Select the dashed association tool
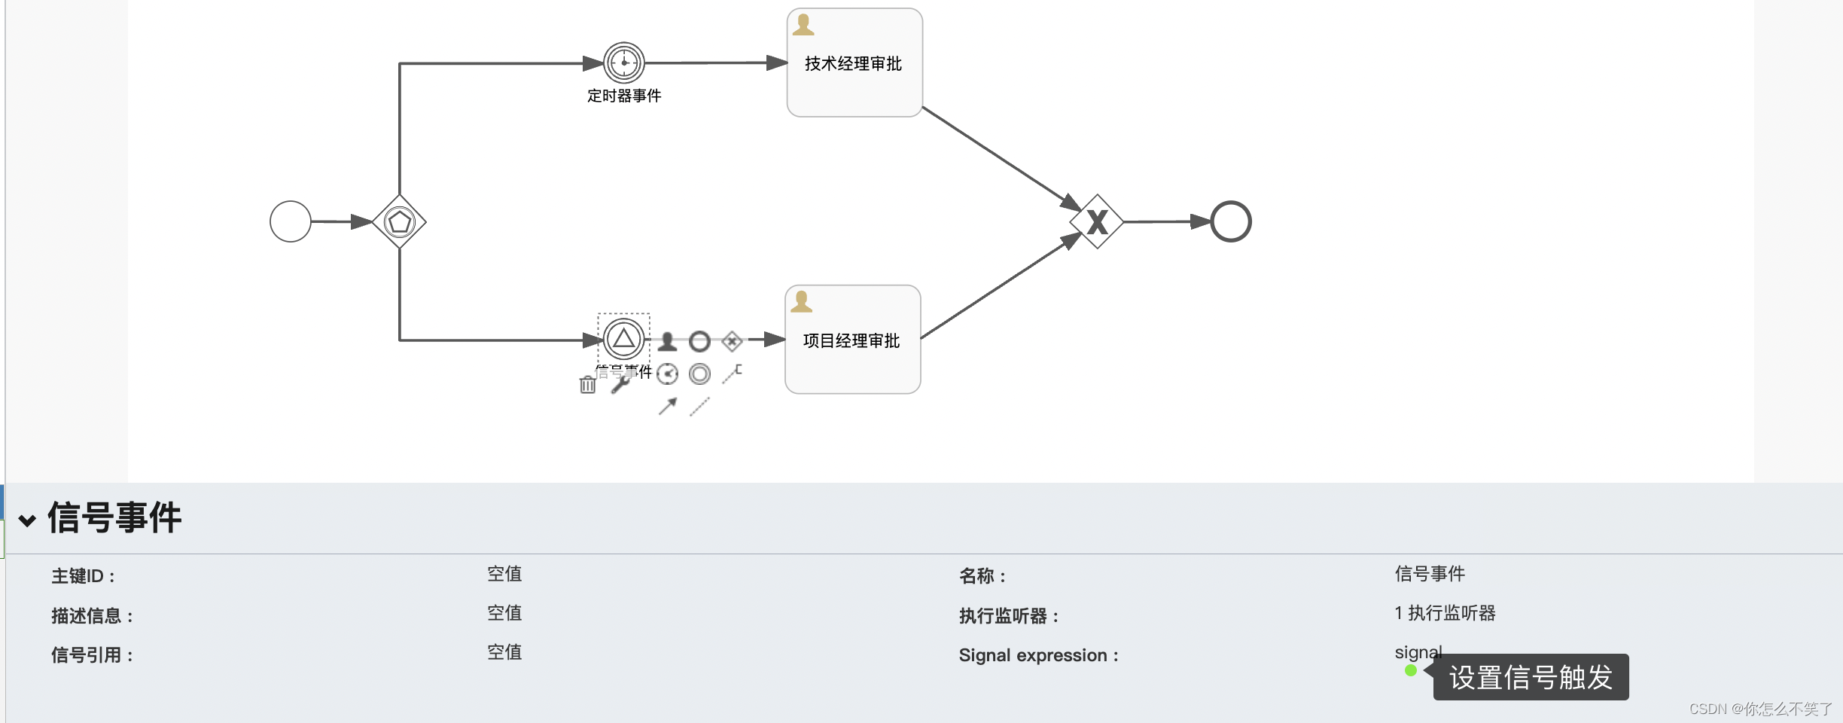This screenshot has height=723, width=1843. 699,407
